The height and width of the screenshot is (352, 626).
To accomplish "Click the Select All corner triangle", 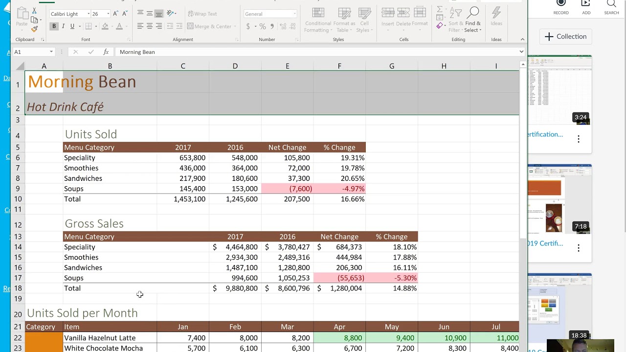I will click(20, 66).
